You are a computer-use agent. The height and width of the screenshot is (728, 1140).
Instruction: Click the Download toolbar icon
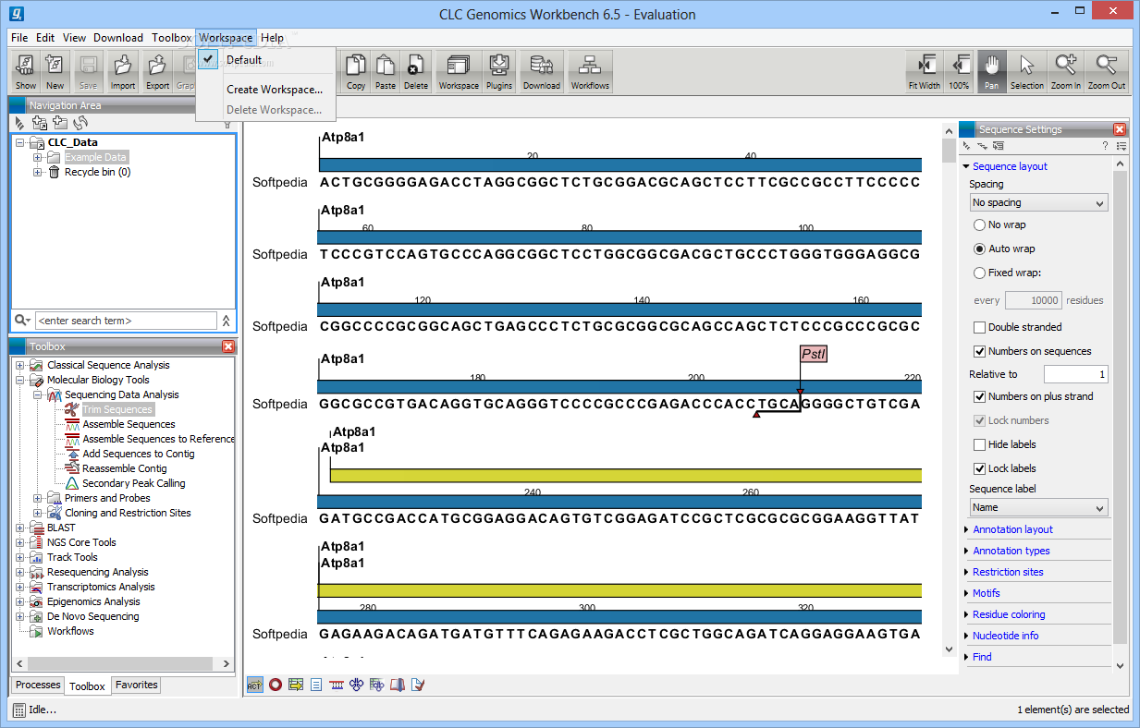click(542, 71)
